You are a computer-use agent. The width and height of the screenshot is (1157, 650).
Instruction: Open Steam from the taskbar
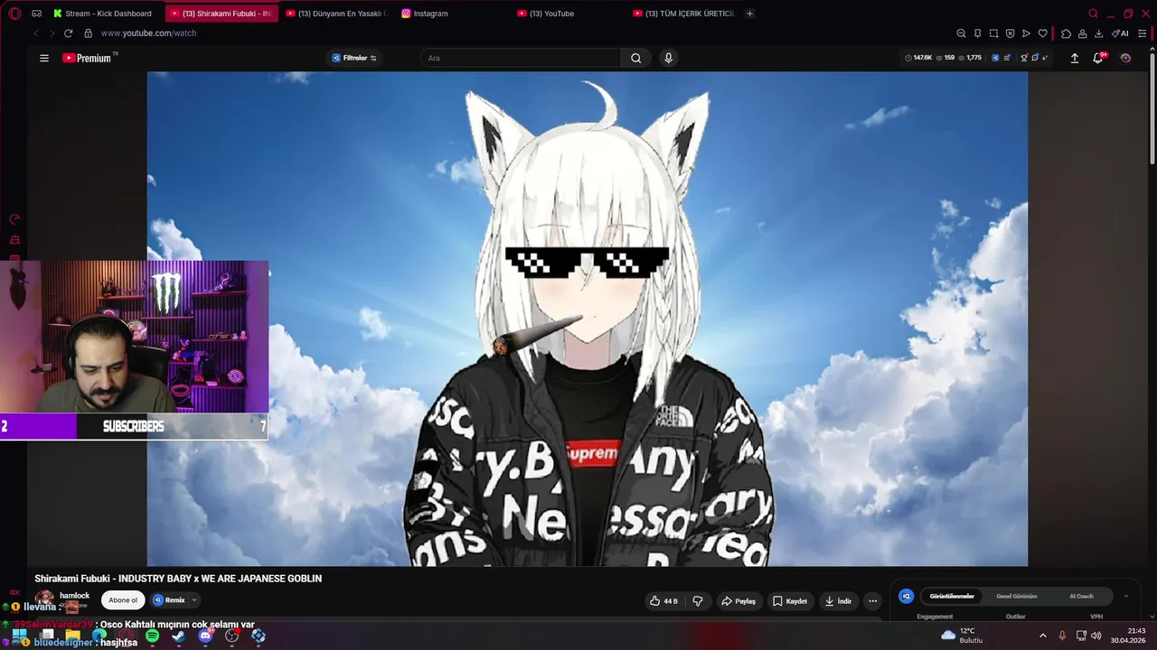pos(179,636)
